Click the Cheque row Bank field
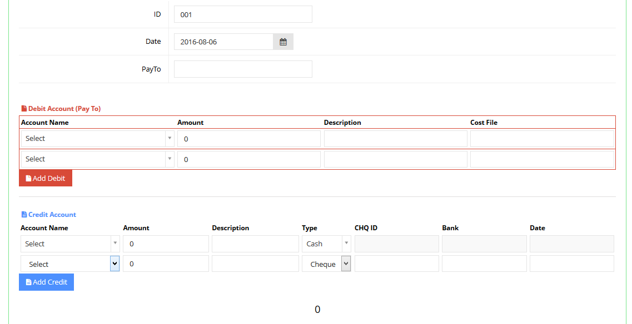This screenshot has height=324, width=632. click(484, 264)
